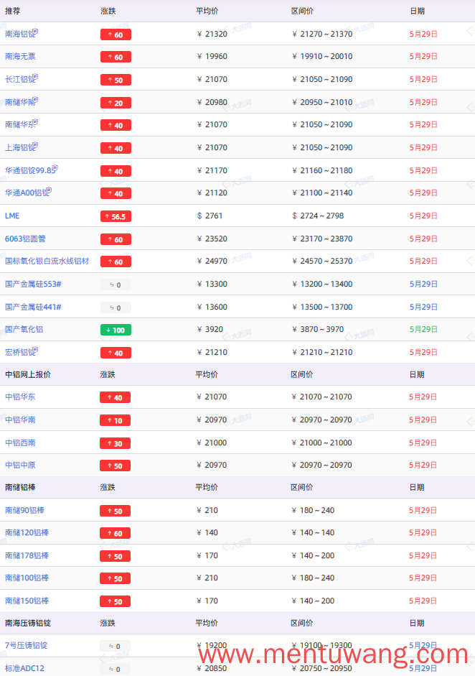This screenshot has height=676, width=475.
Task: Open the 南储90铝棒 link
Action: pyautogui.click(x=24, y=510)
